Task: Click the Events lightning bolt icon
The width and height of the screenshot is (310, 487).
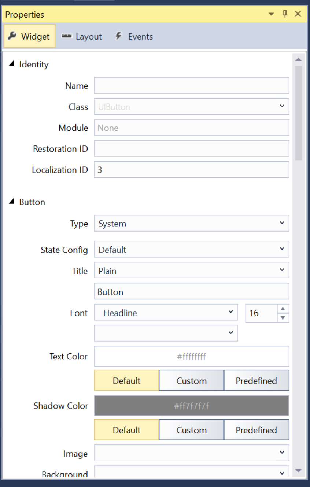Action: pos(118,36)
